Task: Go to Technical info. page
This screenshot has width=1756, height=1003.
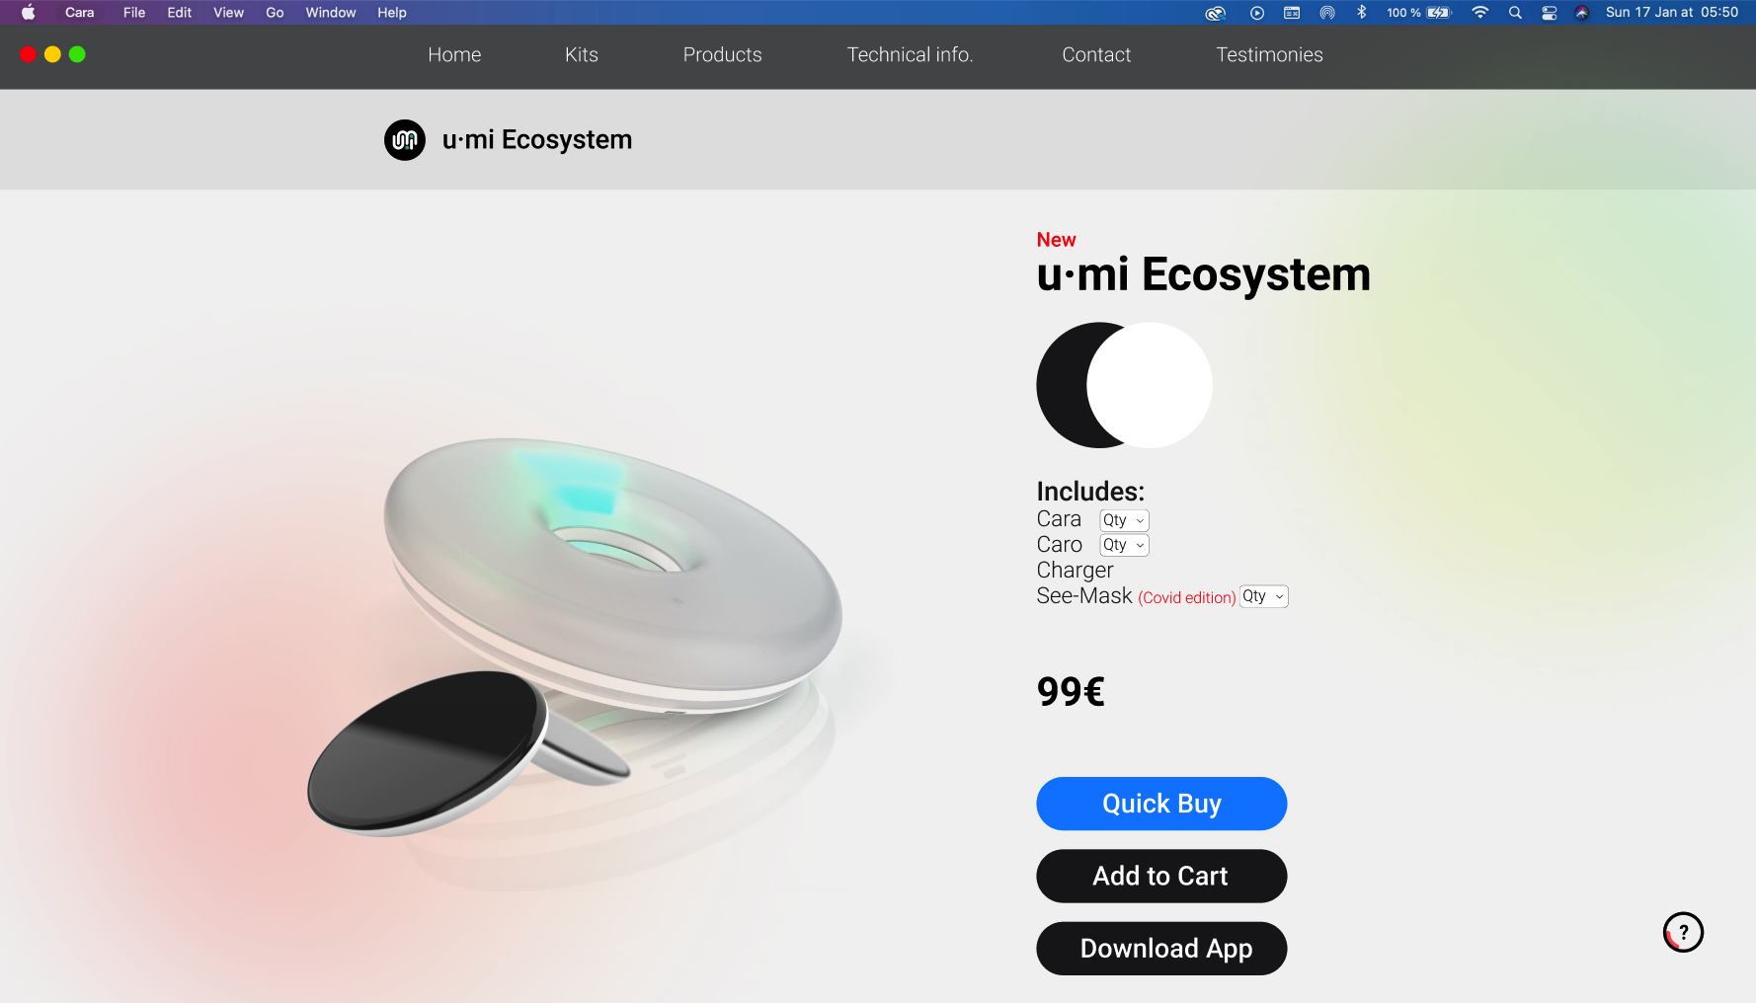Action: point(910,55)
